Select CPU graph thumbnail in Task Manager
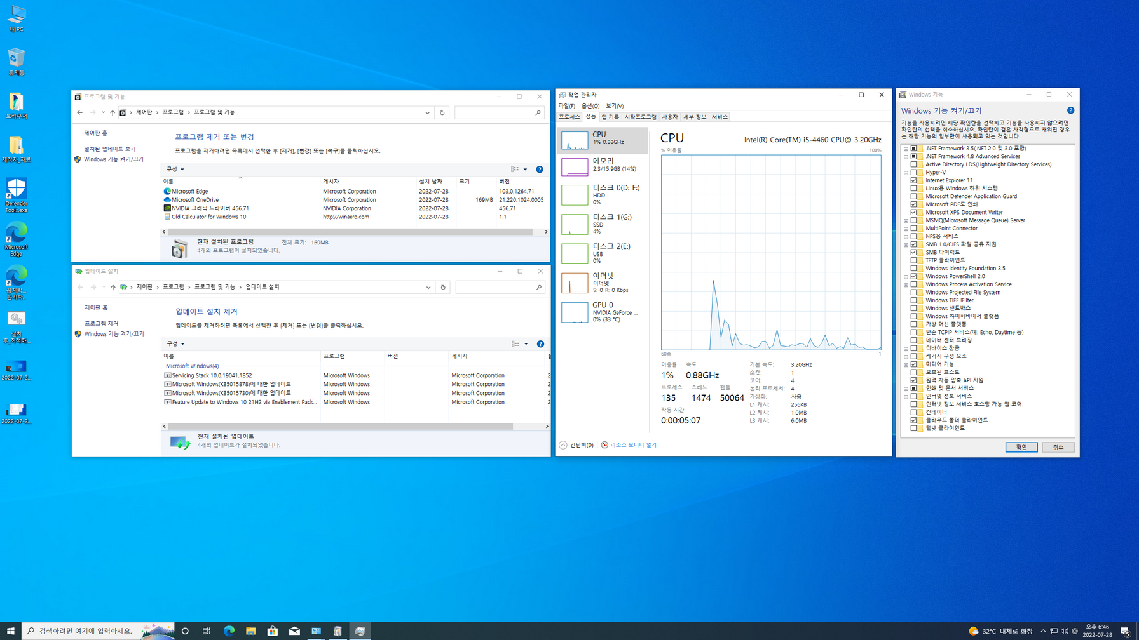1139x640 pixels. [x=574, y=140]
